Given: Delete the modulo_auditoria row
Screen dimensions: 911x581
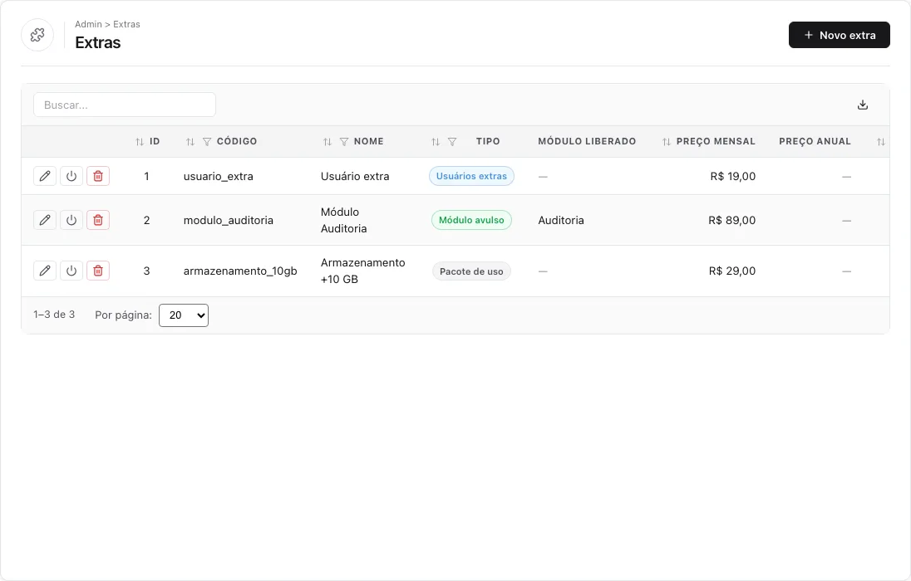Looking at the screenshot, I should tap(98, 220).
